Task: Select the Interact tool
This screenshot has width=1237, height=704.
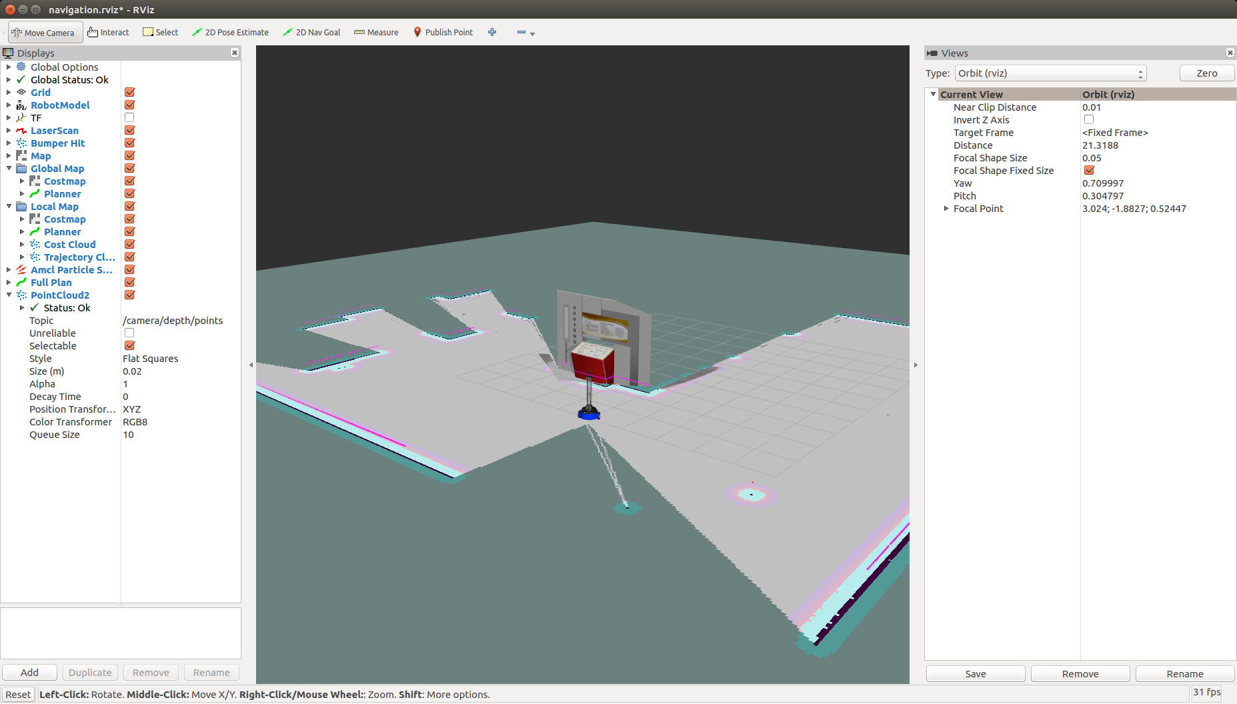Action: point(108,32)
